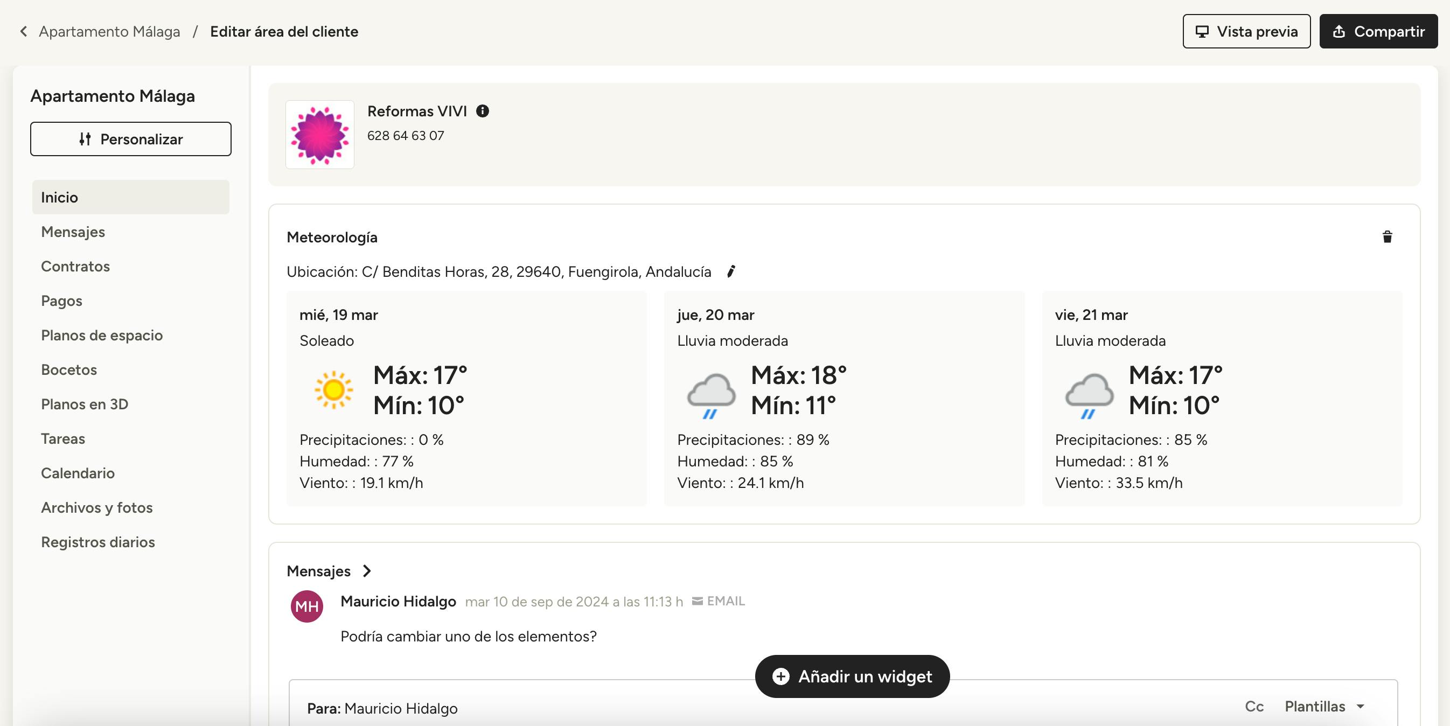1450x726 pixels.
Task: Open Vista previa of client area
Action: pos(1246,32)
